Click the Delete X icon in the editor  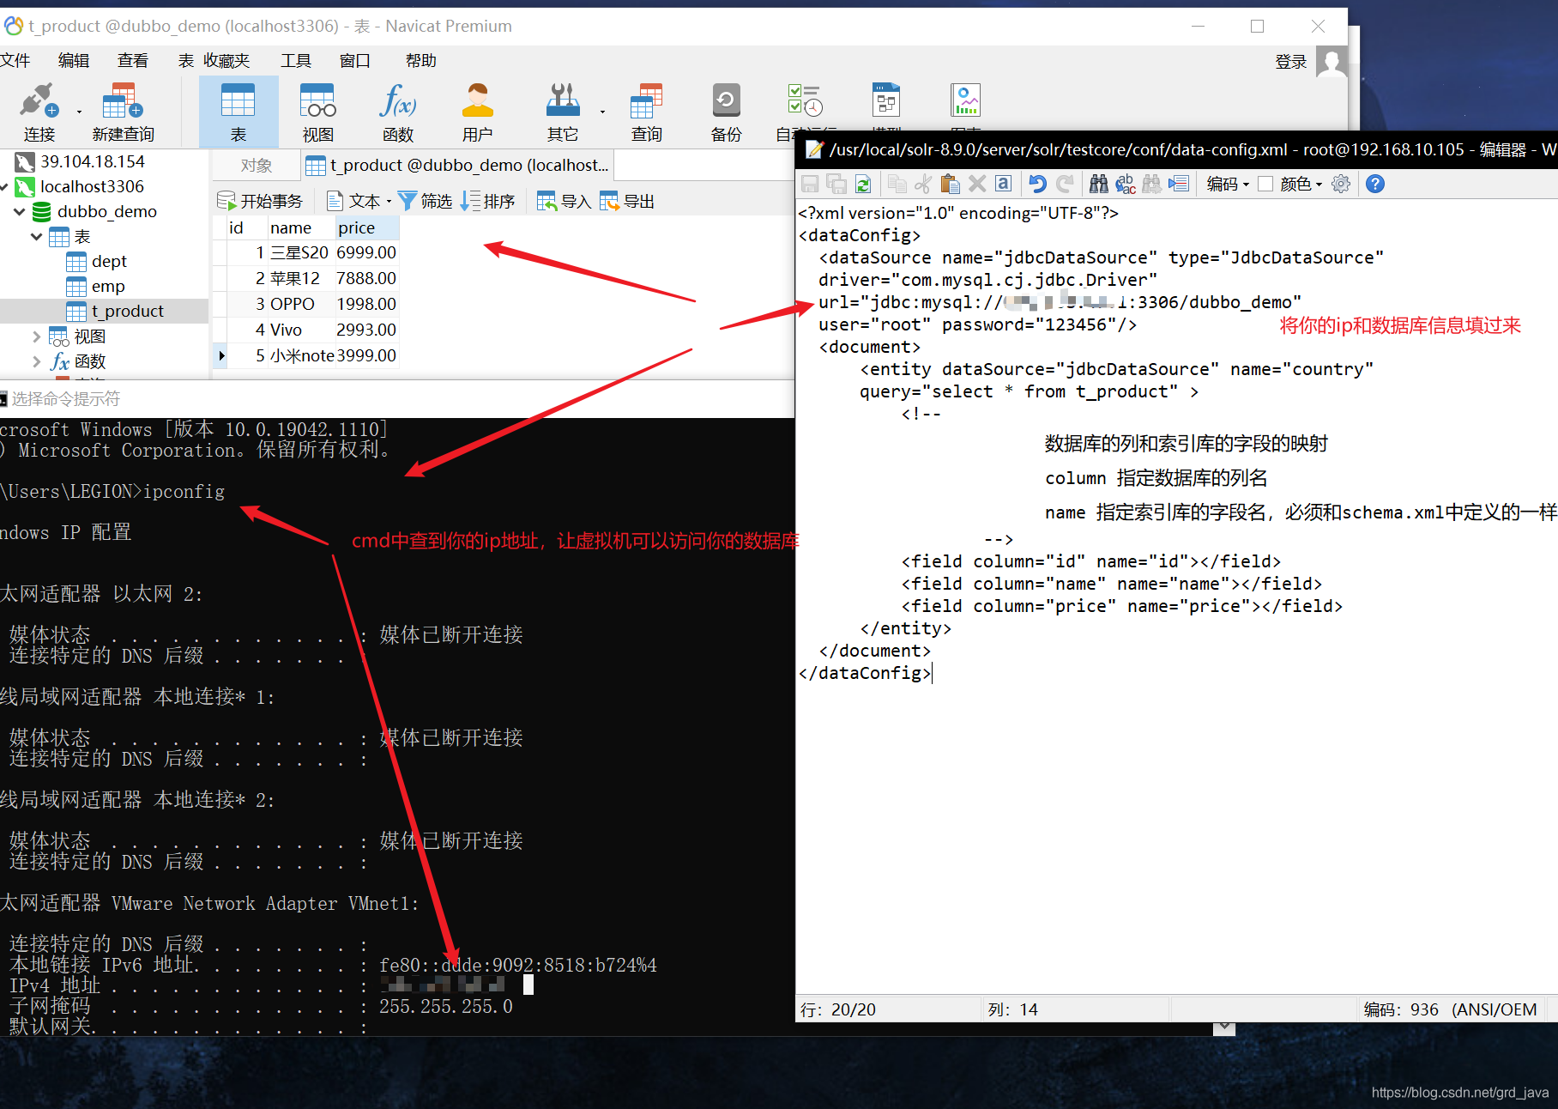[x=977, y=184]
